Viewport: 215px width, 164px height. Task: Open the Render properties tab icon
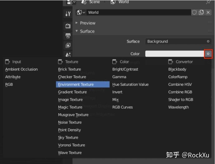(x=68, y=26)
